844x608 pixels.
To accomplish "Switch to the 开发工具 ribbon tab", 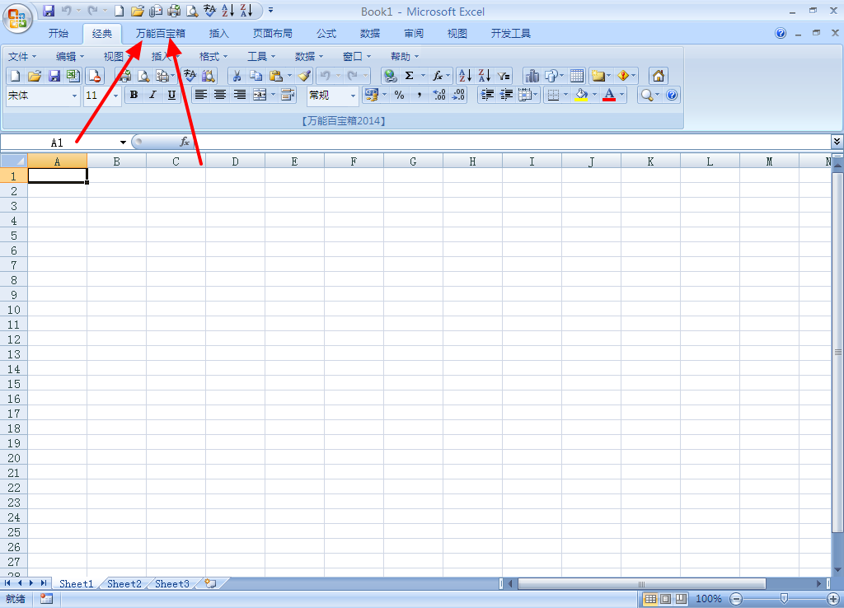I will (511, 33).
